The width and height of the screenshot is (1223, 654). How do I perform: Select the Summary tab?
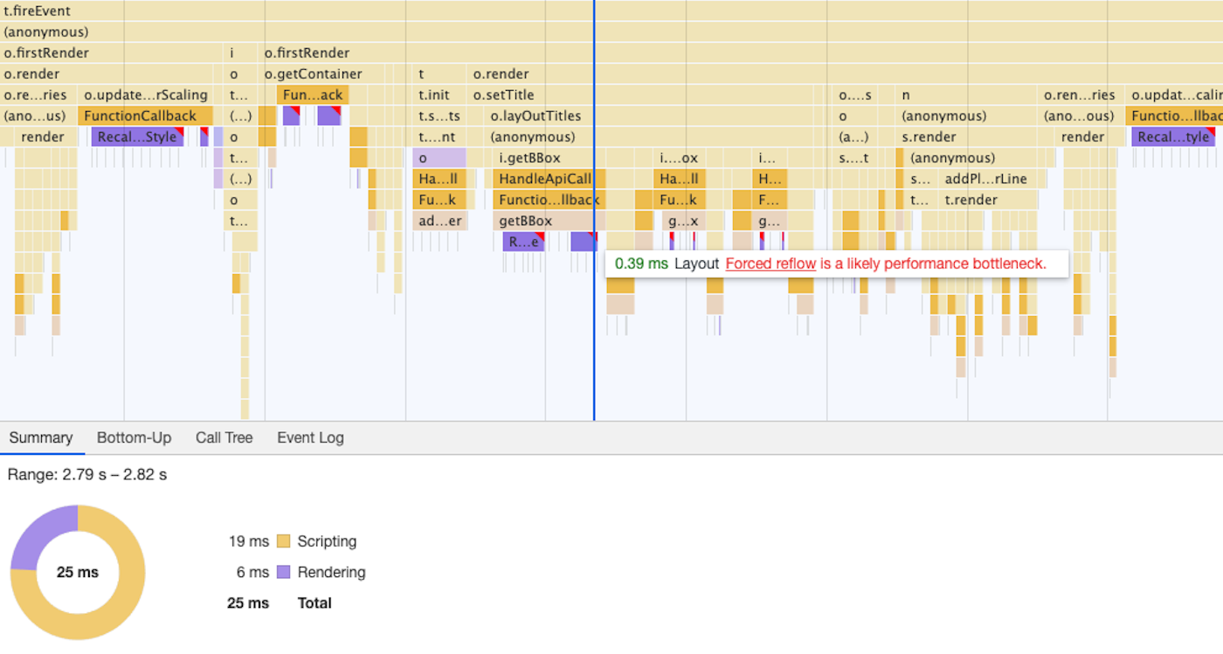(x=42, y=437)
